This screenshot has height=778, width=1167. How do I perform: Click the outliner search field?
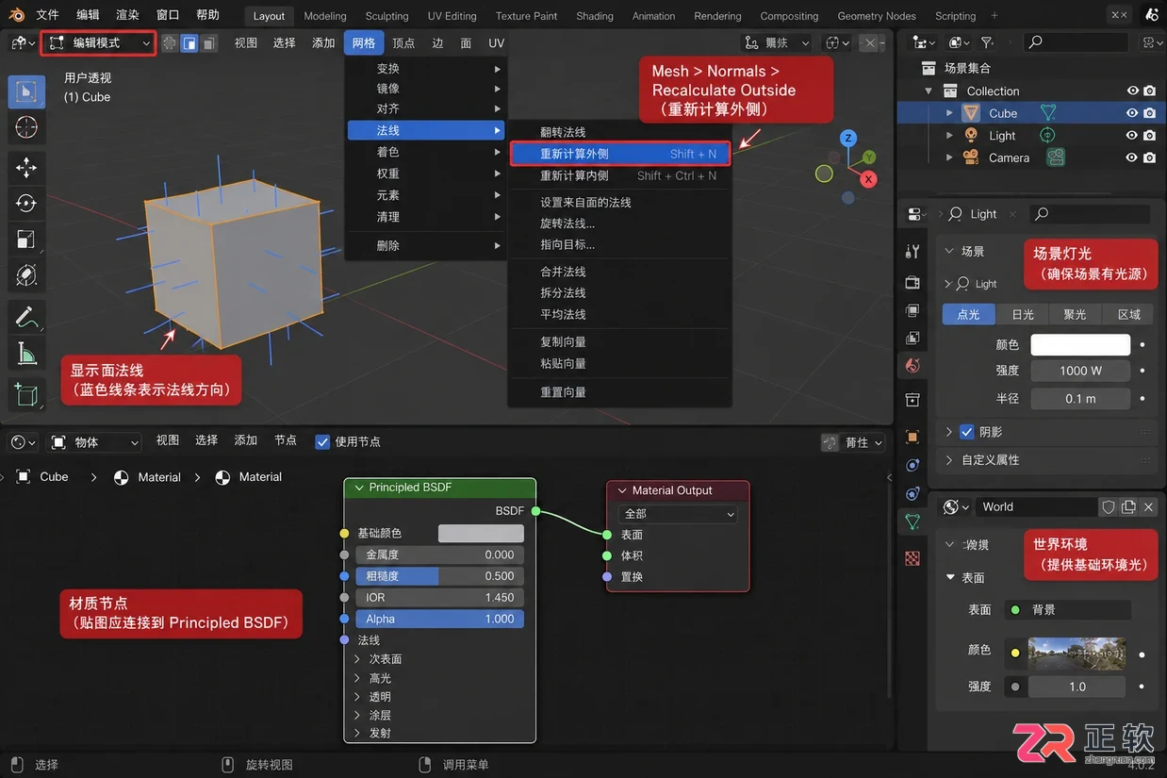tap(1076, 42)
